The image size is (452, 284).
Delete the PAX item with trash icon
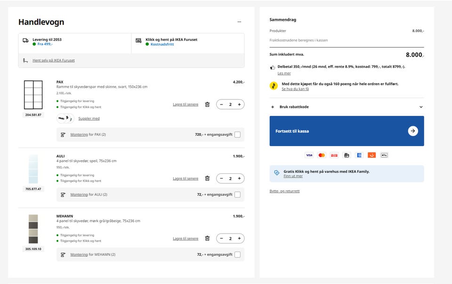(207, 105)
